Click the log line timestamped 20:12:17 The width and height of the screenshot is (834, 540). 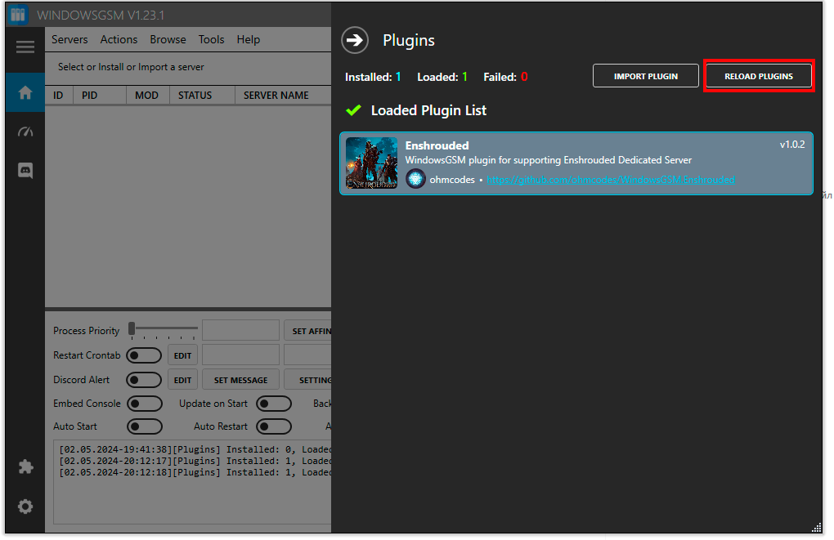point(195,461)
